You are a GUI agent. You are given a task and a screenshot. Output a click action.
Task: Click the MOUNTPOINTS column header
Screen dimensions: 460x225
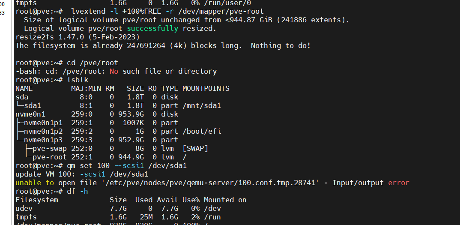206,88
